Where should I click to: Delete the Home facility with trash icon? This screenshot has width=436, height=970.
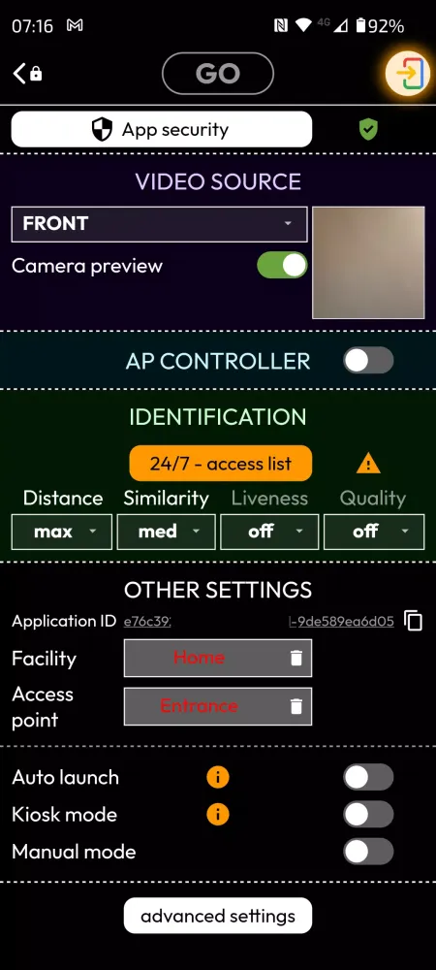click(296, 658)
